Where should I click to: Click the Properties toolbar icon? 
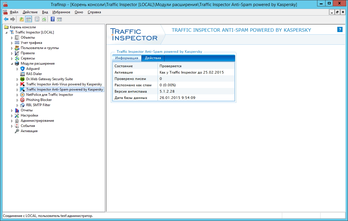(37, 19)
